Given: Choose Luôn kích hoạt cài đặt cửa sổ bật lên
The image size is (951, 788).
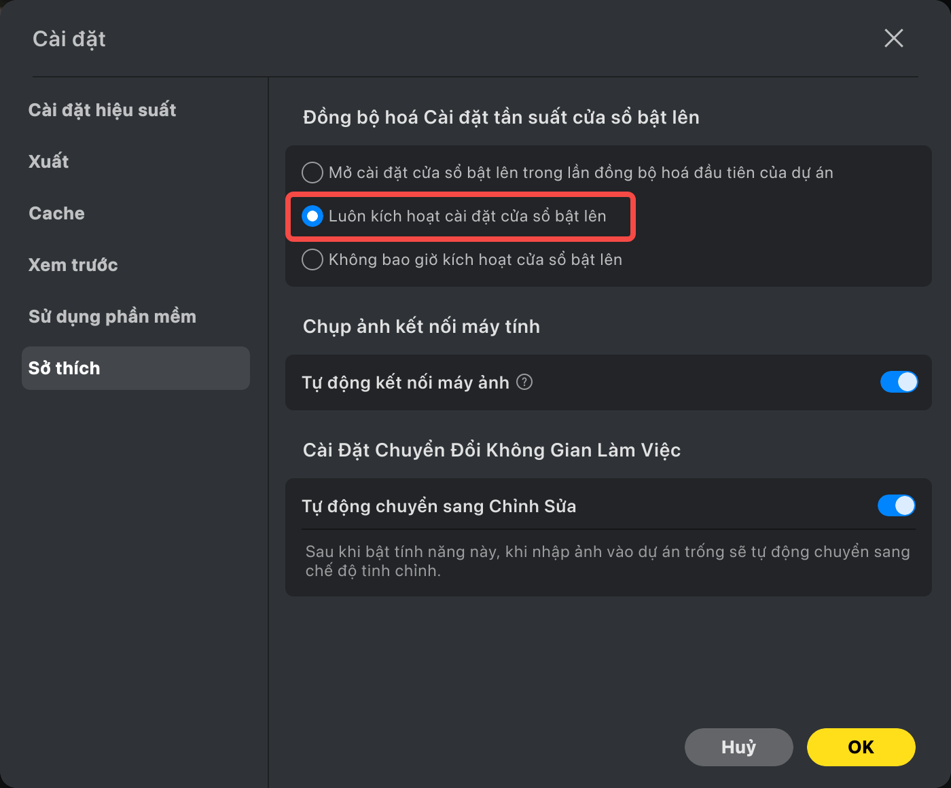Looking at the screenshot, I should 312,216.
